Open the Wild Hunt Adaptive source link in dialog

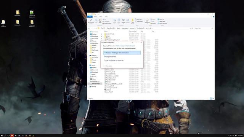[x=125, y=46]
